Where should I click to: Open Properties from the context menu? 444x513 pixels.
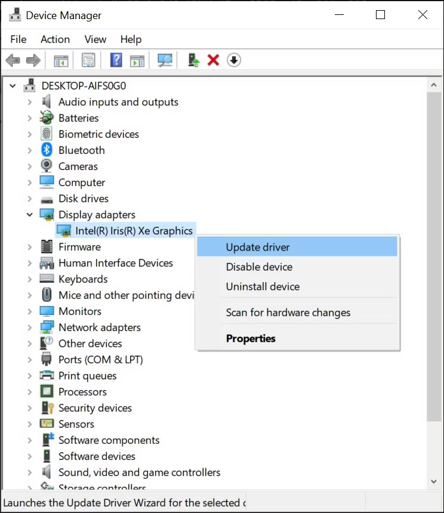[297, 338]
